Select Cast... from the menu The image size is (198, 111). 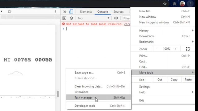pos(163,61)
